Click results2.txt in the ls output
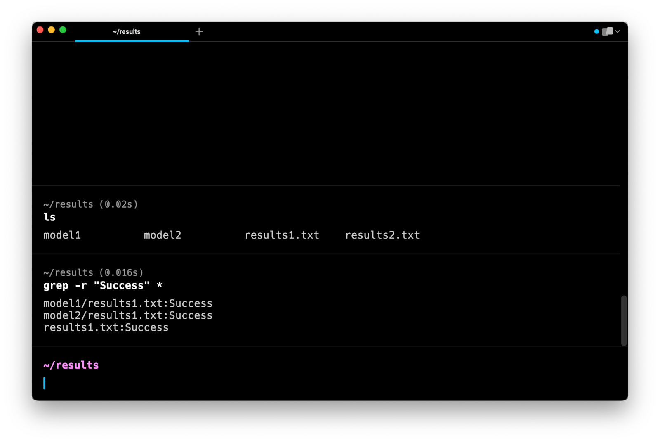Viewport: 660px width, 443px height. (x=382, y=235)
